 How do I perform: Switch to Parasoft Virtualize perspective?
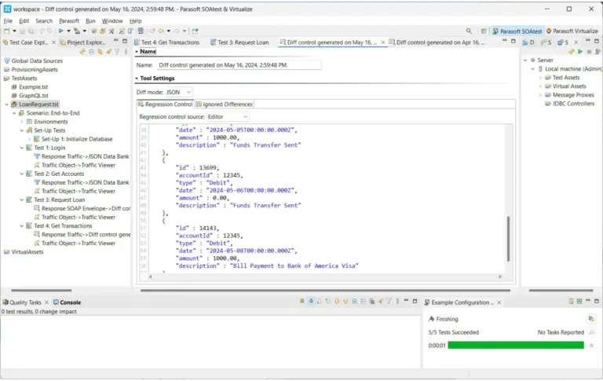click(x=572, y=31)
